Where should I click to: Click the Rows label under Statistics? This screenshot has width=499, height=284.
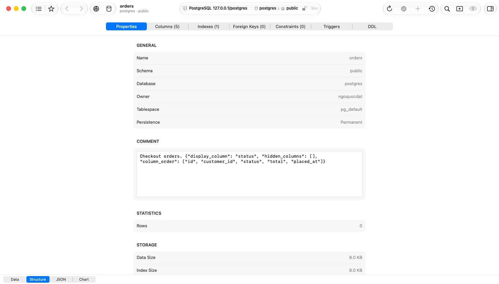pyautogui.click(x=142, y=226)
